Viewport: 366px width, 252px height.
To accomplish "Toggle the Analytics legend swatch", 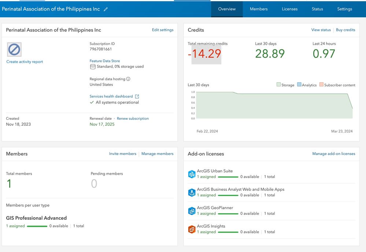I will (299, 85).
